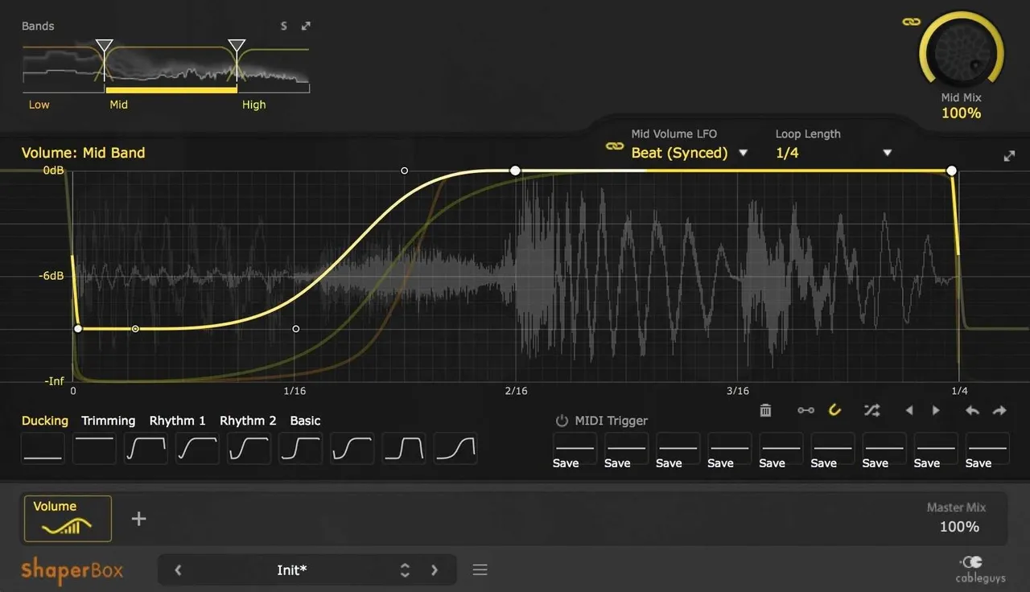Undo the last edit with the undo arrow
1030x592 pixels.
pyautogui.click(x=972, y=410)
